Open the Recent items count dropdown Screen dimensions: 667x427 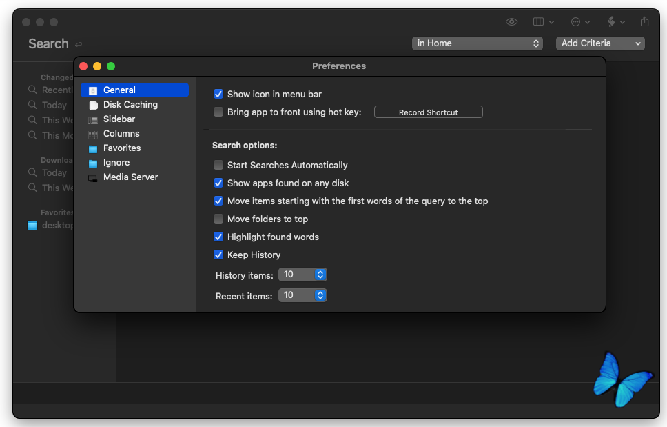click(x=302, y=295)
